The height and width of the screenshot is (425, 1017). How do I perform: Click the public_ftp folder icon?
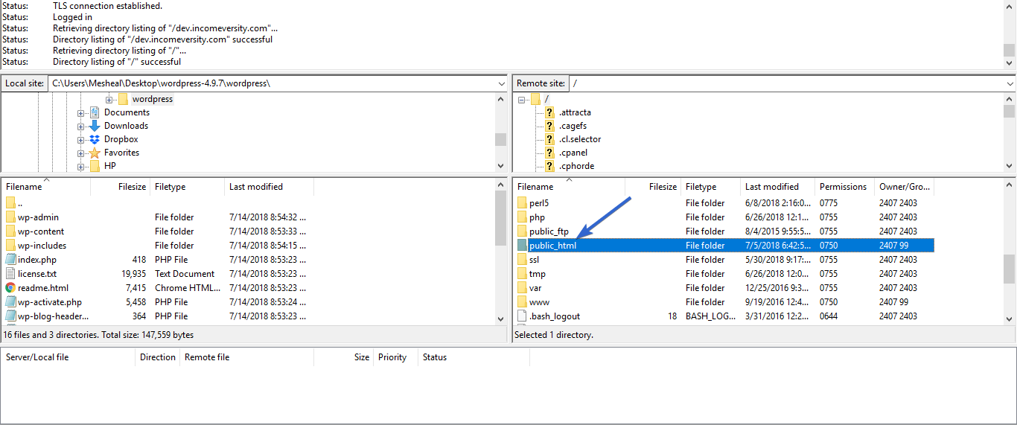point(522,231)
